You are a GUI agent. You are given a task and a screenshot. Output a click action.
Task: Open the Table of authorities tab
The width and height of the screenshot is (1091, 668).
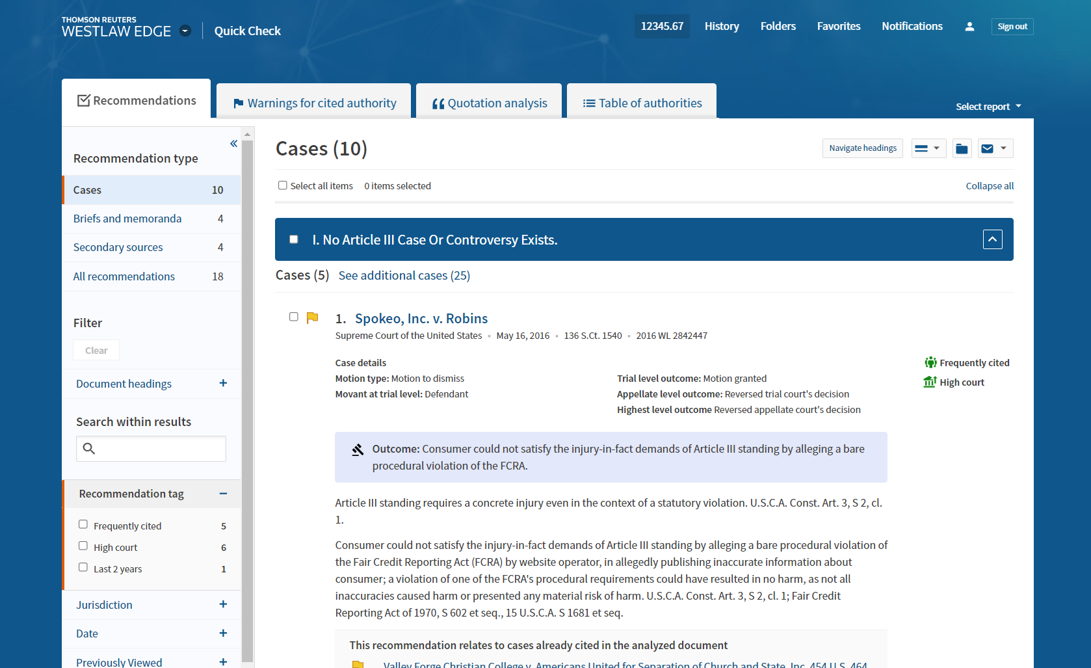point(642,103)
